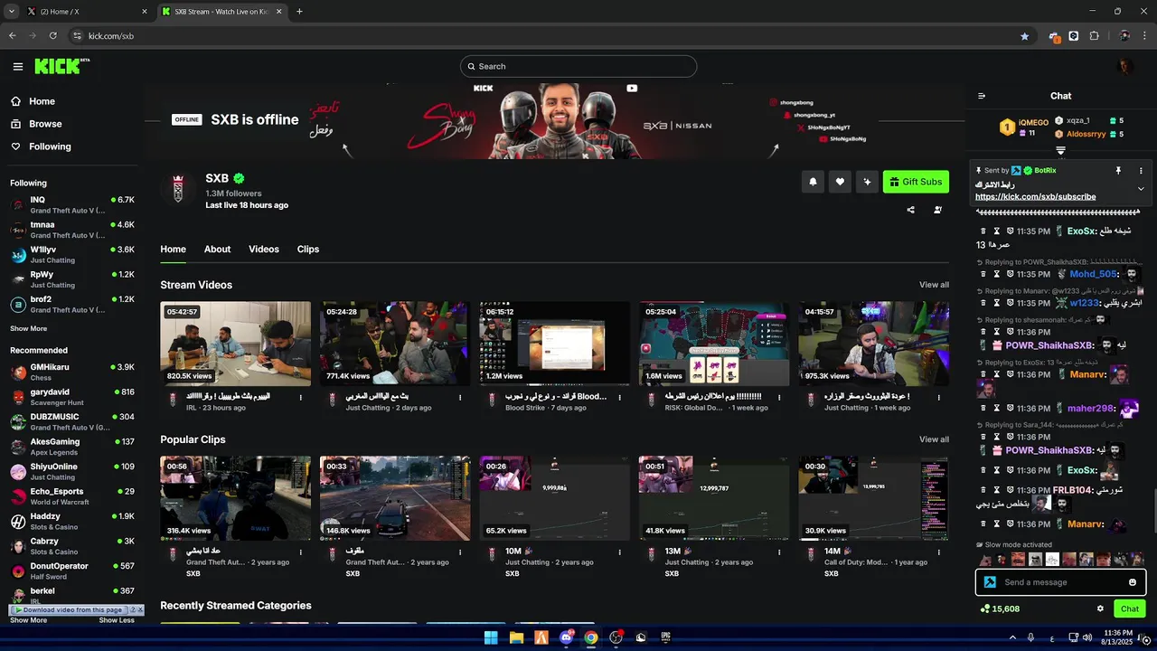Screen dimensions: 1157x651
Task: Open Haddzy recommended channel
Action: point(72,522)
